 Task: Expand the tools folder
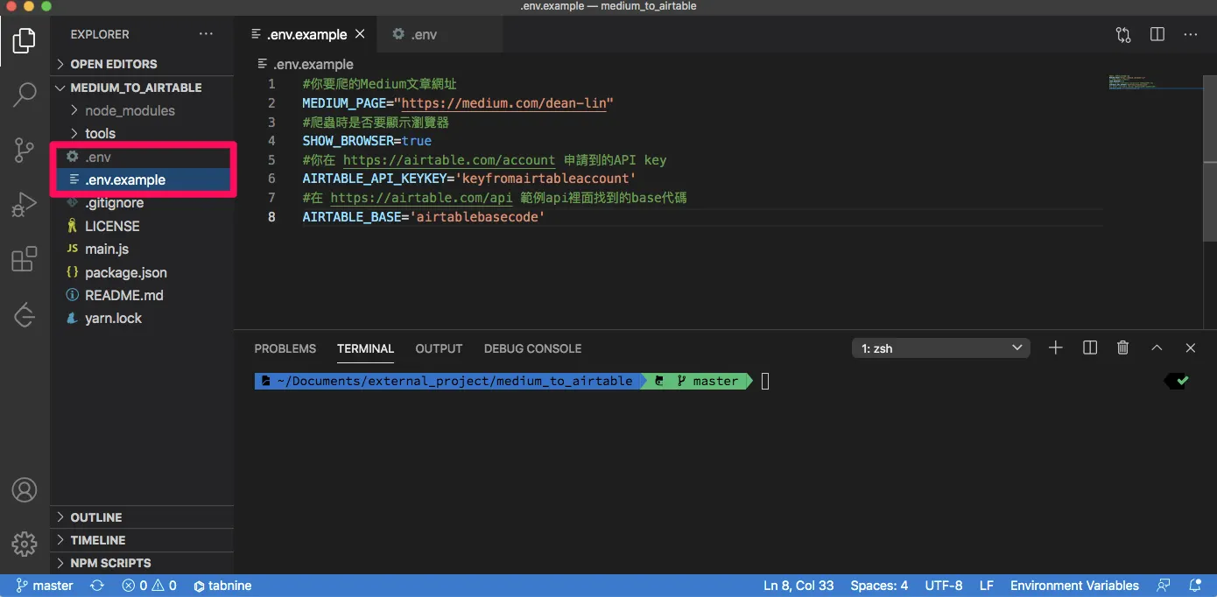(142, 133)
